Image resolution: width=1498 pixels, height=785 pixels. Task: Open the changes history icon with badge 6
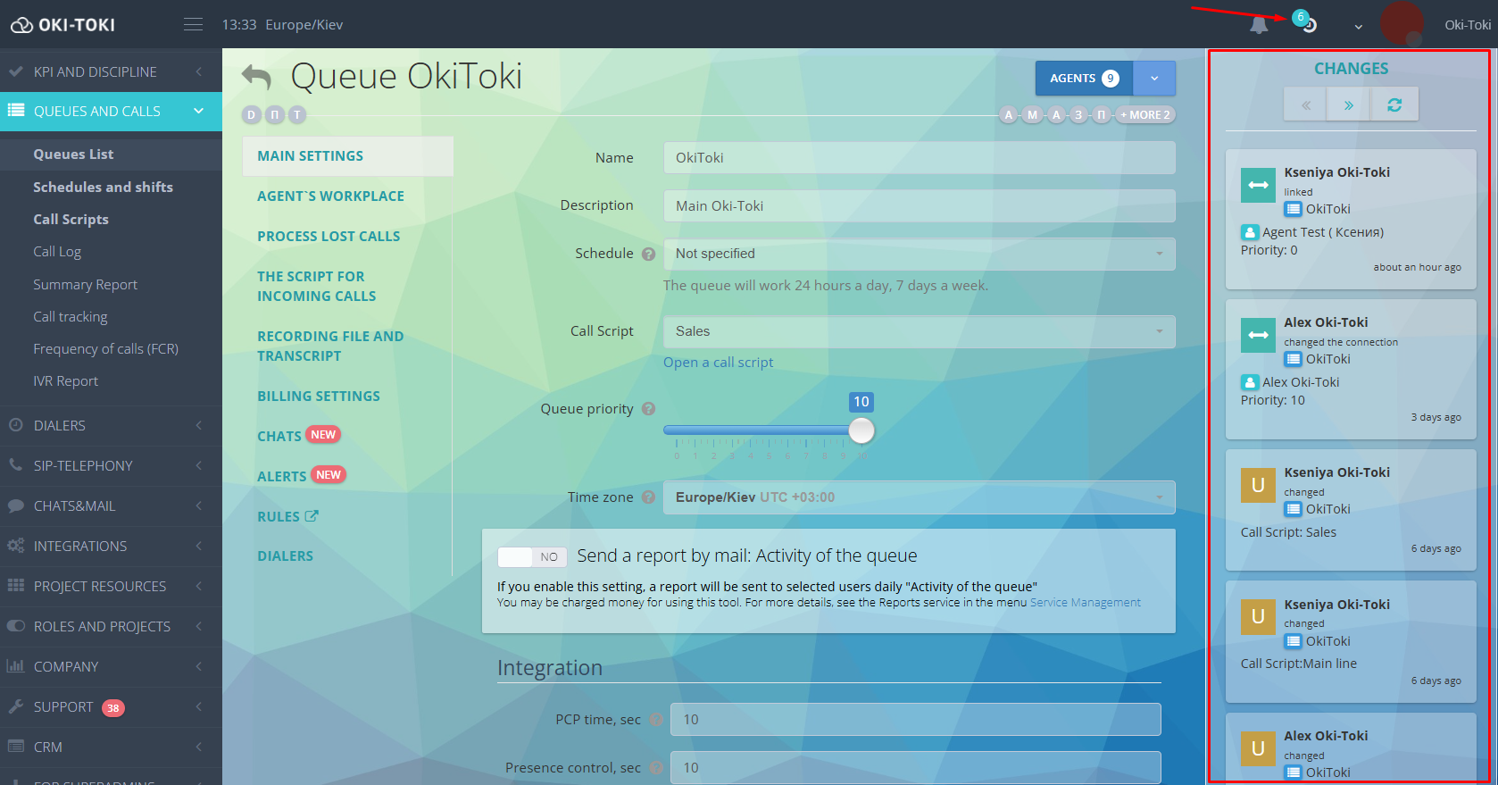click(1307, 22)
